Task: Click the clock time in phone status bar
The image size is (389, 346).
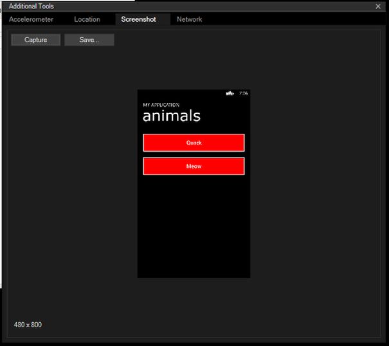Action: tap(244, 93)
